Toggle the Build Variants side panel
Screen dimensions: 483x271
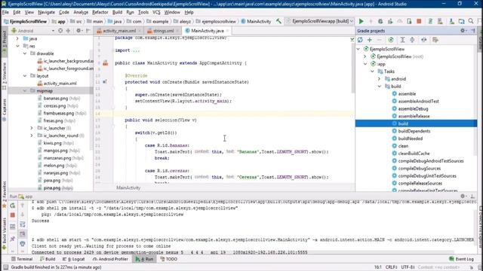[5, 233]
